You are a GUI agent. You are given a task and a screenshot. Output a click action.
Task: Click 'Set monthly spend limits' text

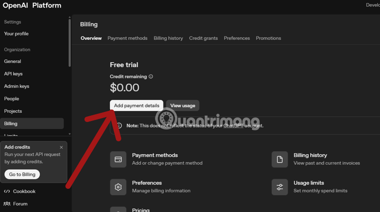[320, 191]
